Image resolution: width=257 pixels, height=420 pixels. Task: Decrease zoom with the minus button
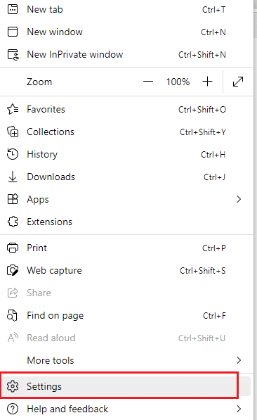pos(148,82)
